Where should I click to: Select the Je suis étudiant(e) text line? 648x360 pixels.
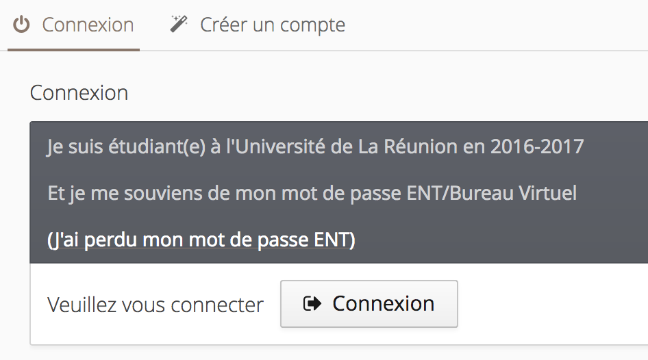click(x=315, y=146)
